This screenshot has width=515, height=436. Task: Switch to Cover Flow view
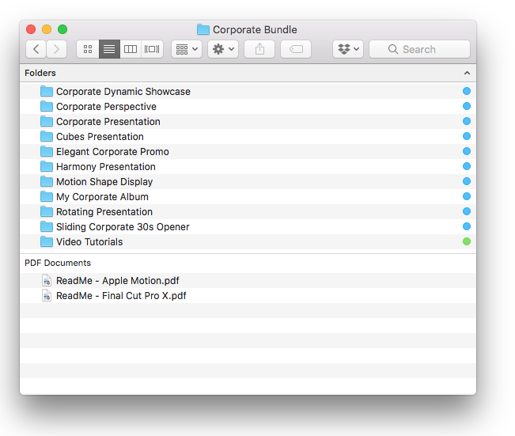point(152,49)
